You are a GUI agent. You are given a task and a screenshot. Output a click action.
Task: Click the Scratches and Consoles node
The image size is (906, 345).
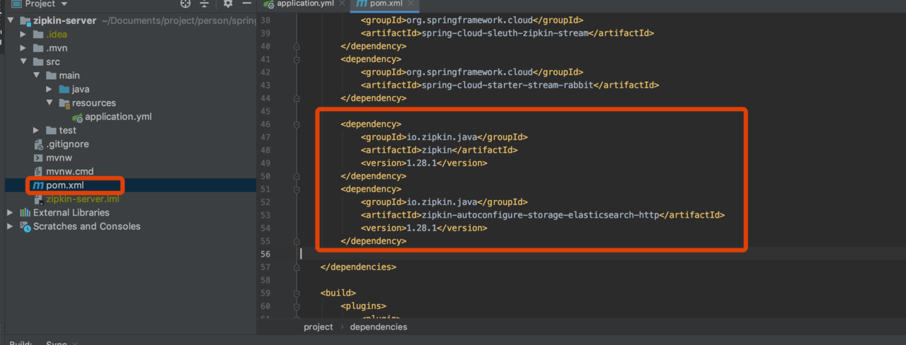point(87,226)
